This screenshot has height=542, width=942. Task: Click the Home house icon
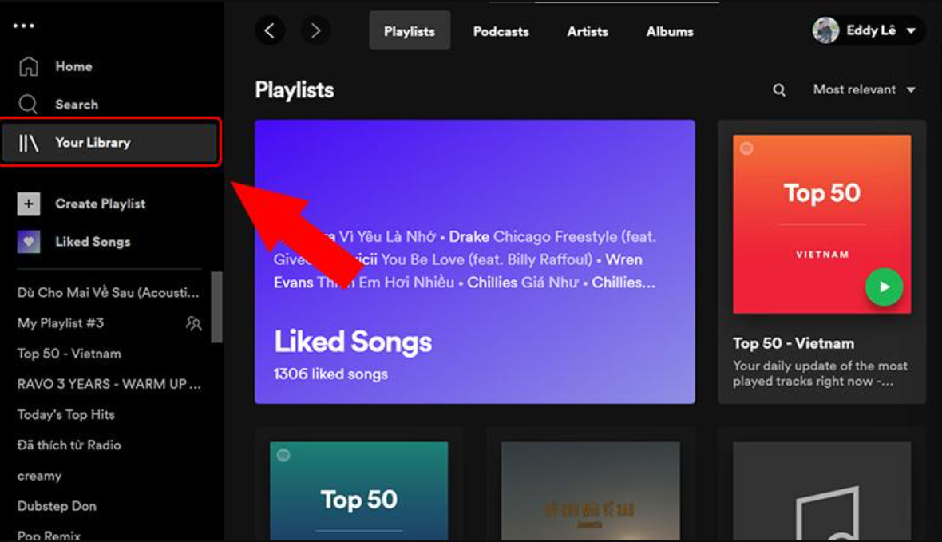(x=28, y=66)
